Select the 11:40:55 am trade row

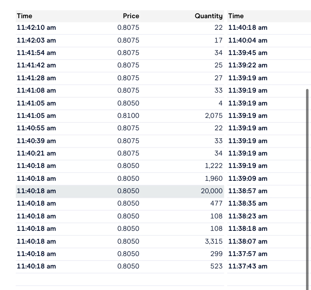119,128
